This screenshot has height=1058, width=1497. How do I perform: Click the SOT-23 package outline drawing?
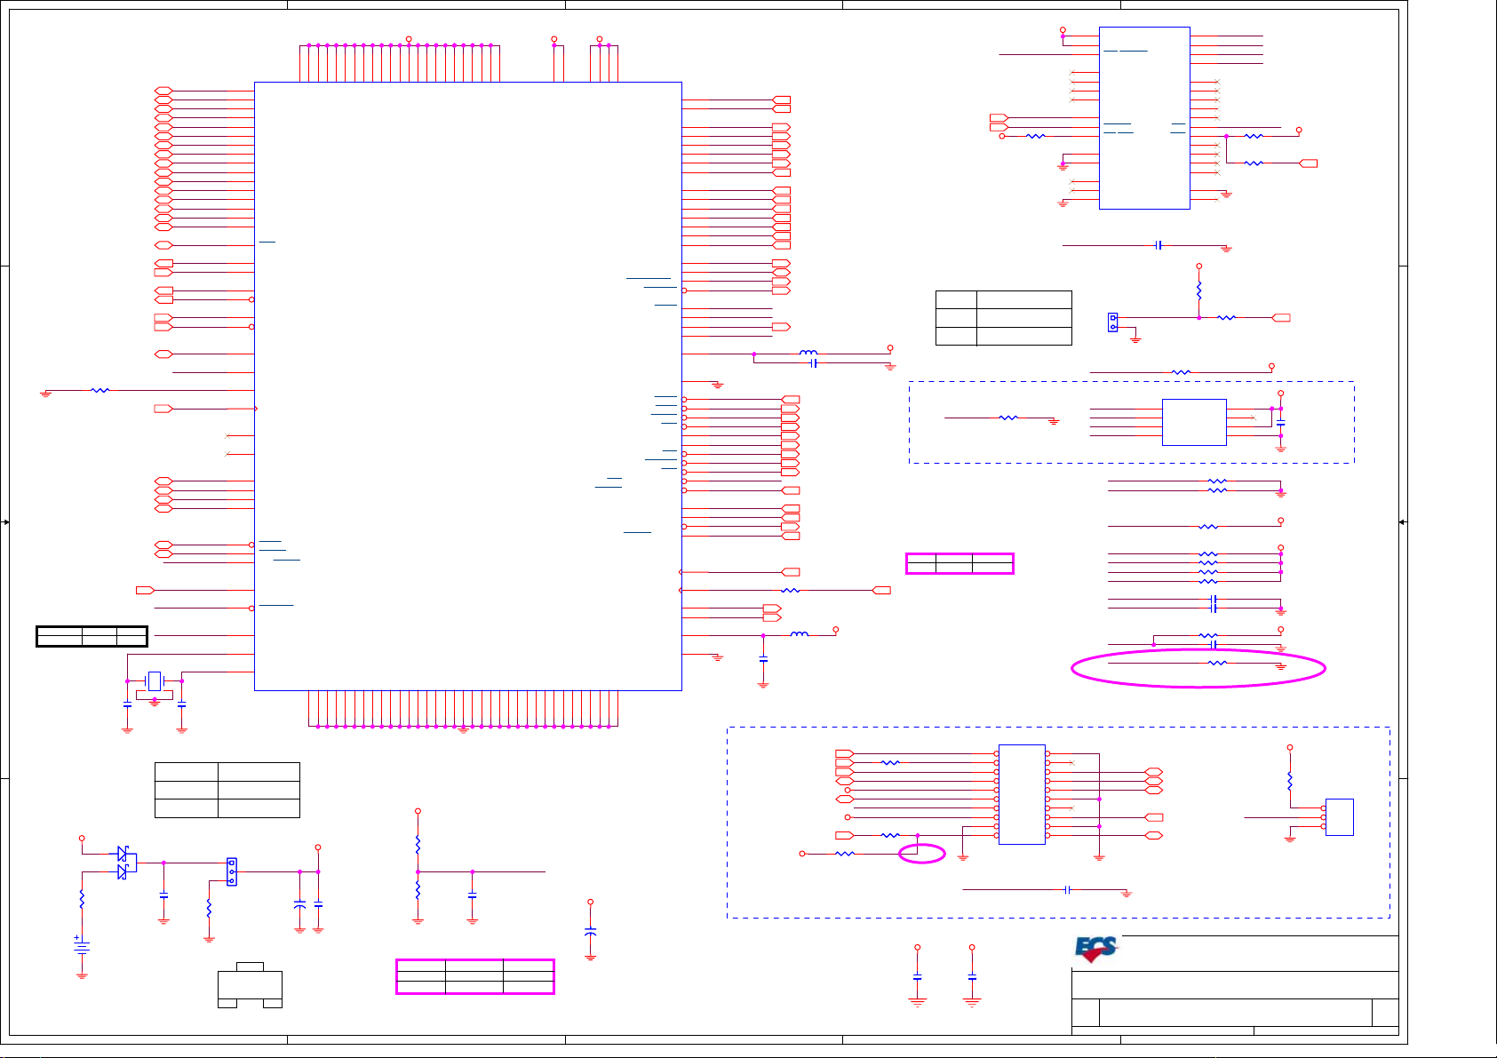point(250,985)
